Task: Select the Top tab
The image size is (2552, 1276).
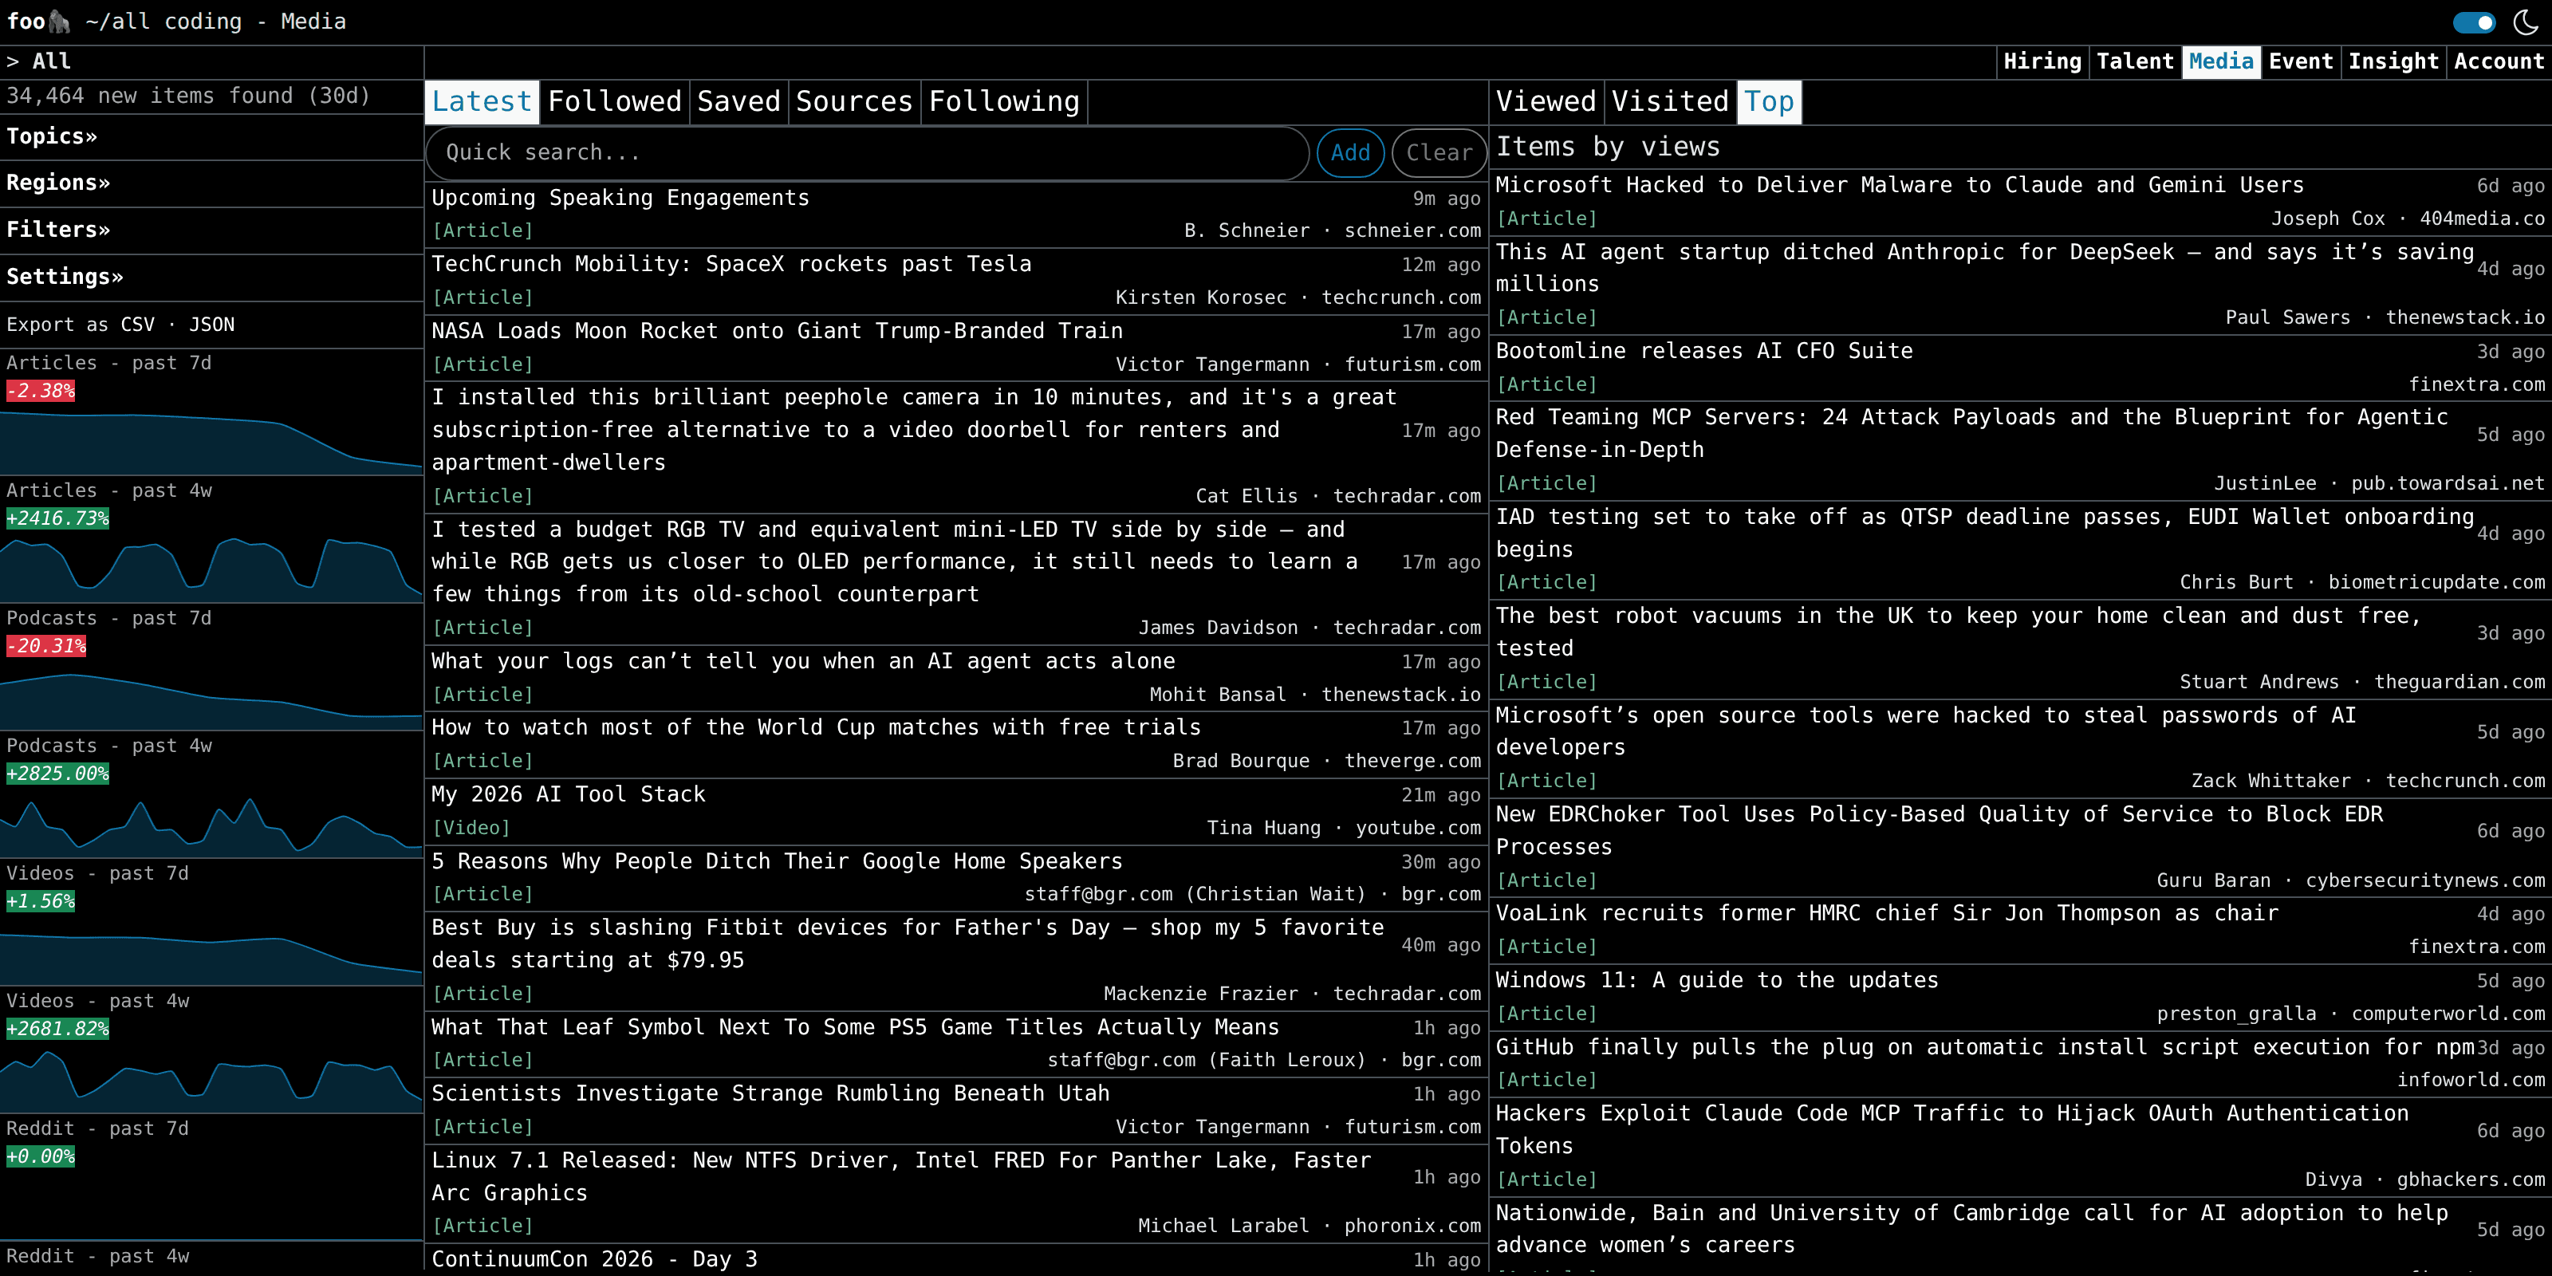Action: [1770, 102]
